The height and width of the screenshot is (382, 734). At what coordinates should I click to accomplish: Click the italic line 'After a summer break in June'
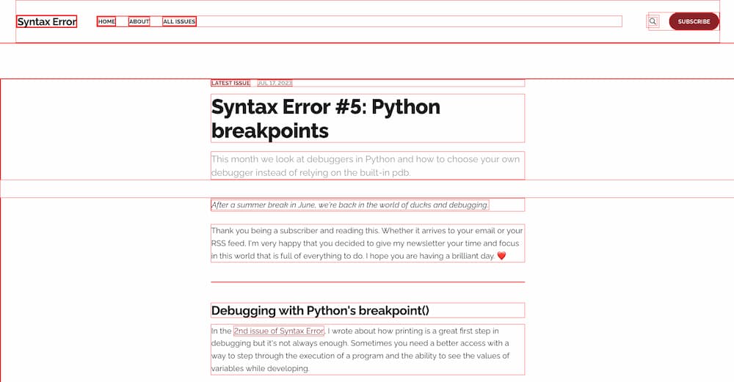[x=349, y=205]
